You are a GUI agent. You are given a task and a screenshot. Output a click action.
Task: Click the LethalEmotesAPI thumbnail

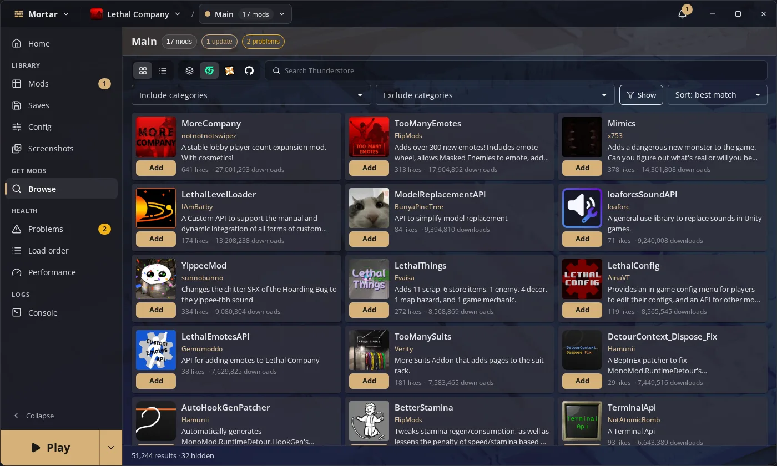click(x=156, y=350)
